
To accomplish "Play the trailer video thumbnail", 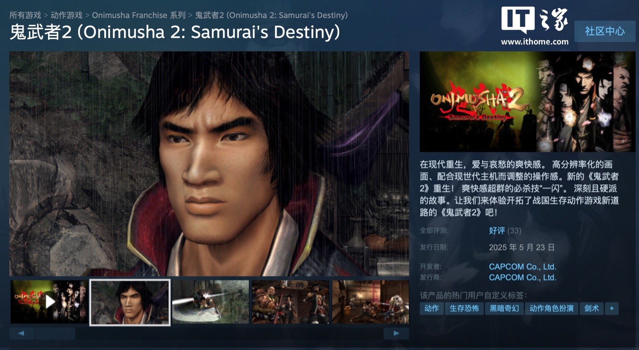I will tap(49, 302).
